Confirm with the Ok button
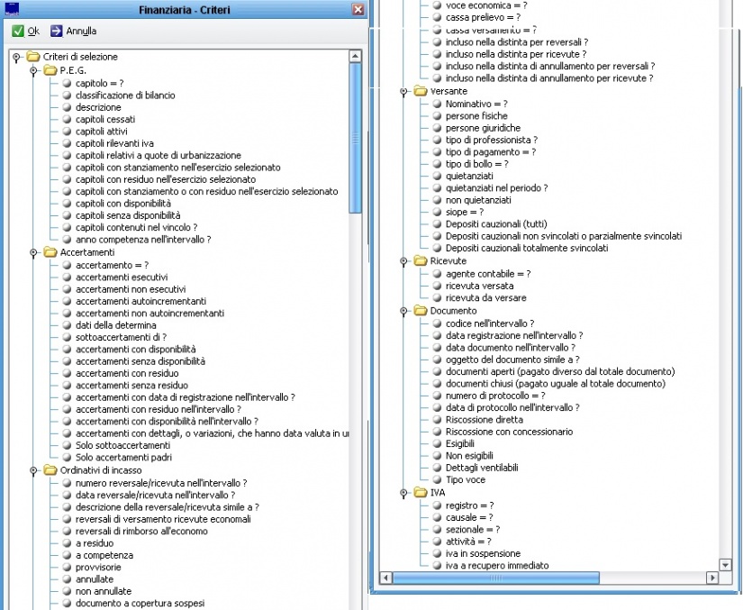Viewport: 743px width, 610px height. click(x=26, y=32)
